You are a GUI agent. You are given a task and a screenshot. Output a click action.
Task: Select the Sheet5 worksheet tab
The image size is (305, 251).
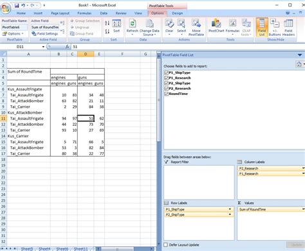tap(27, 248)
